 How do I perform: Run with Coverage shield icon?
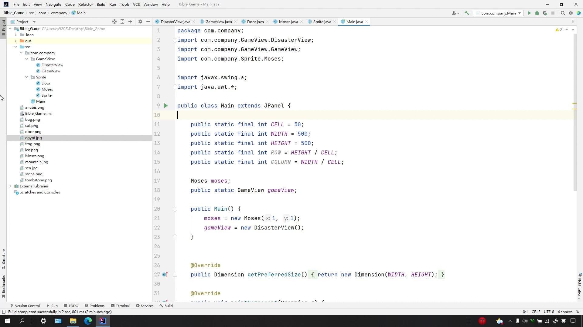pyautogui.click(x=545, y=13)
